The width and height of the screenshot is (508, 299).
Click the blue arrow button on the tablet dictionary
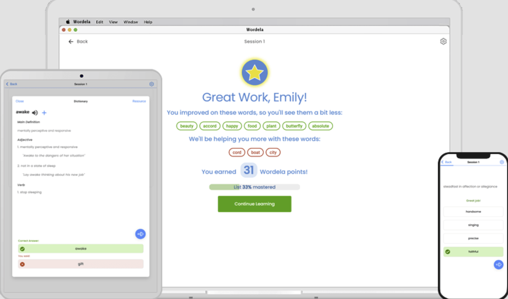tap(140, 234)
